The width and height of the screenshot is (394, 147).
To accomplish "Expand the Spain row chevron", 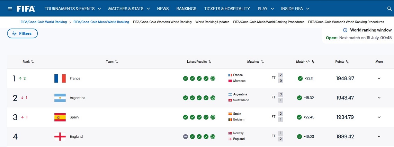I will click(379, 117).
